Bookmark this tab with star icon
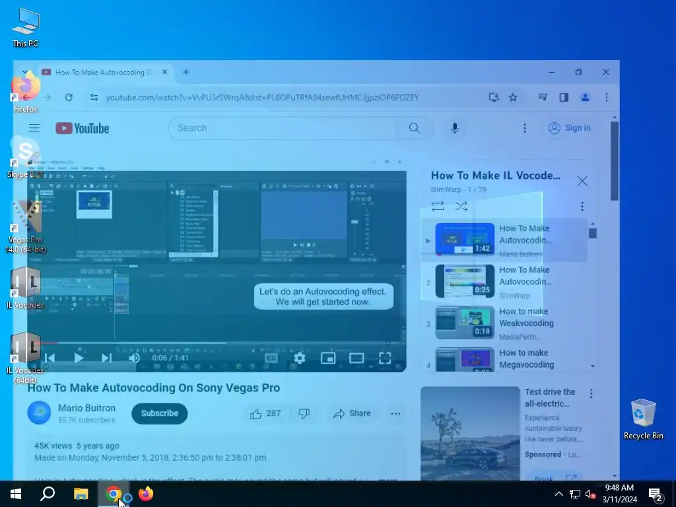The height and width of the screenshot is (507, 676). point(512,98)
